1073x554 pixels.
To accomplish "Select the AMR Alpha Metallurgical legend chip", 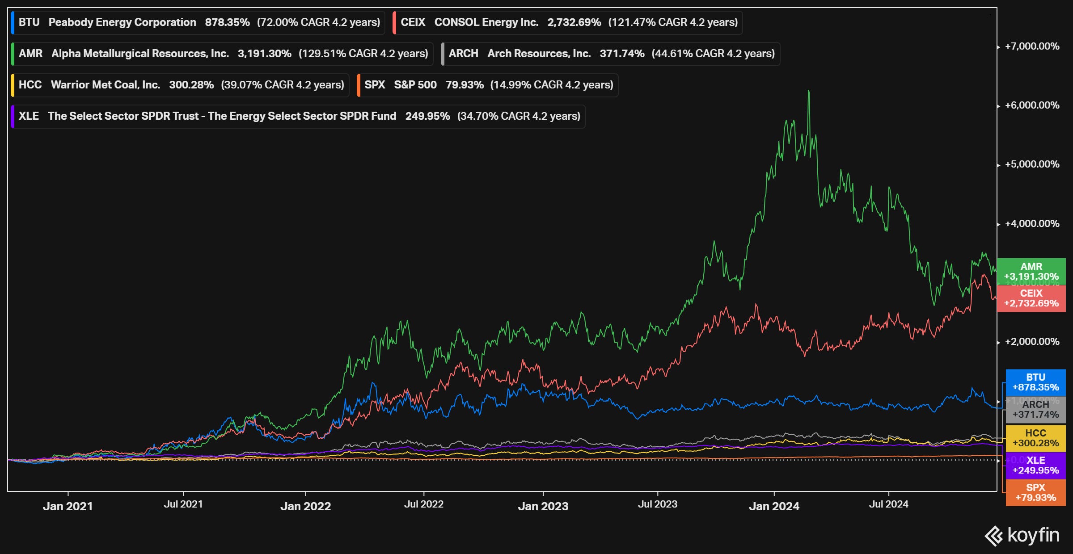I will [x=222, y=54].
